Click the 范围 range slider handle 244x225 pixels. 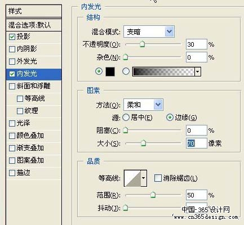pos(153,195)
